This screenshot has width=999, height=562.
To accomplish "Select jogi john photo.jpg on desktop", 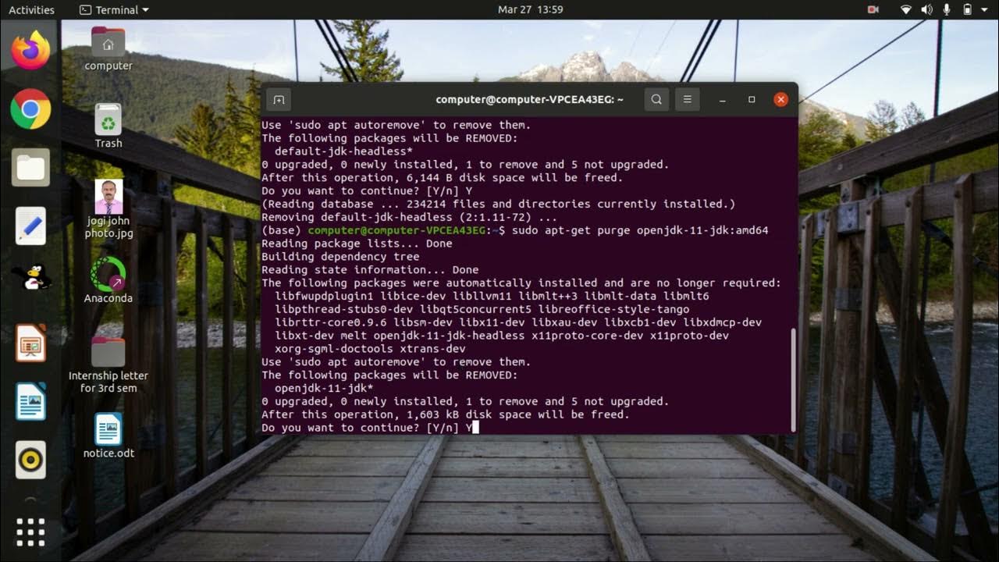I will (x=108, y=209).
